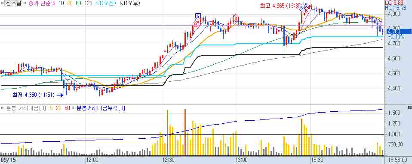Viewport: 412px width, 164px height.
Task: Open the 분봉 거래대금[0] indicator label
Action: [26, 107]
